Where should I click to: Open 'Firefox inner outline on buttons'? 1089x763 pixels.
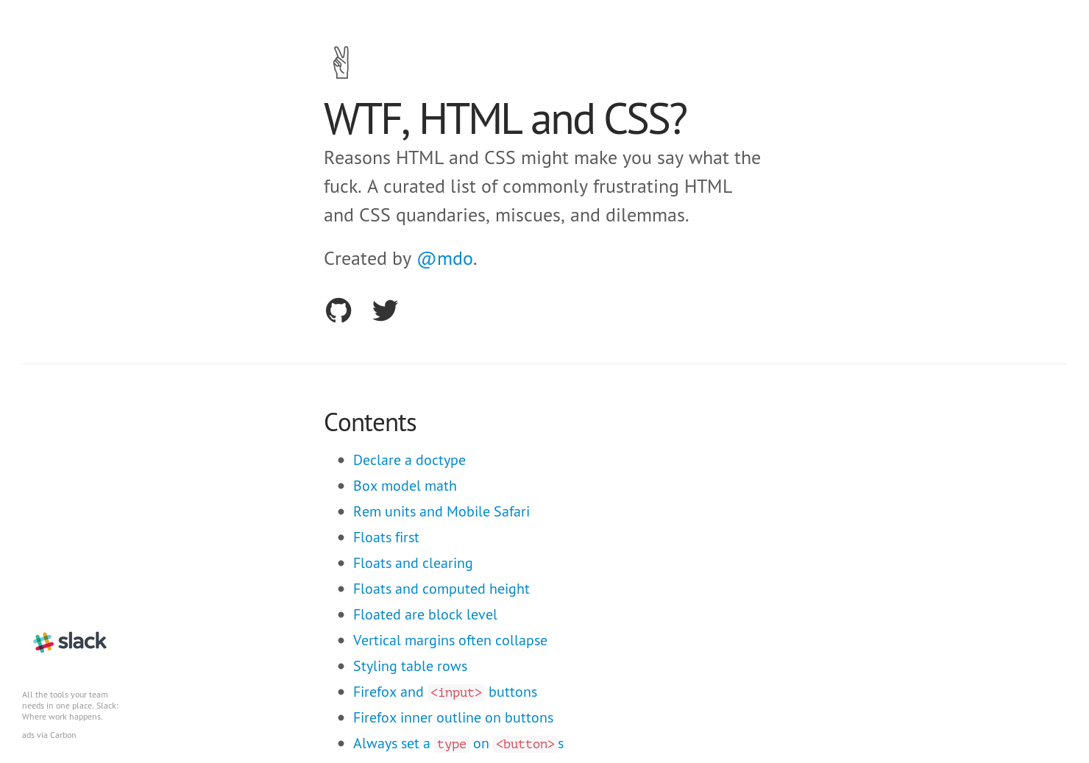click(x=453, y=717)
